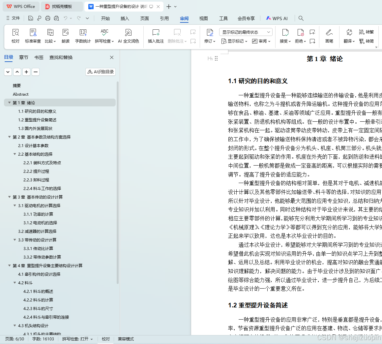Switch to the 书签 pane tab
The width and height of the screenshot is (382, 344).
coord(39,57)
